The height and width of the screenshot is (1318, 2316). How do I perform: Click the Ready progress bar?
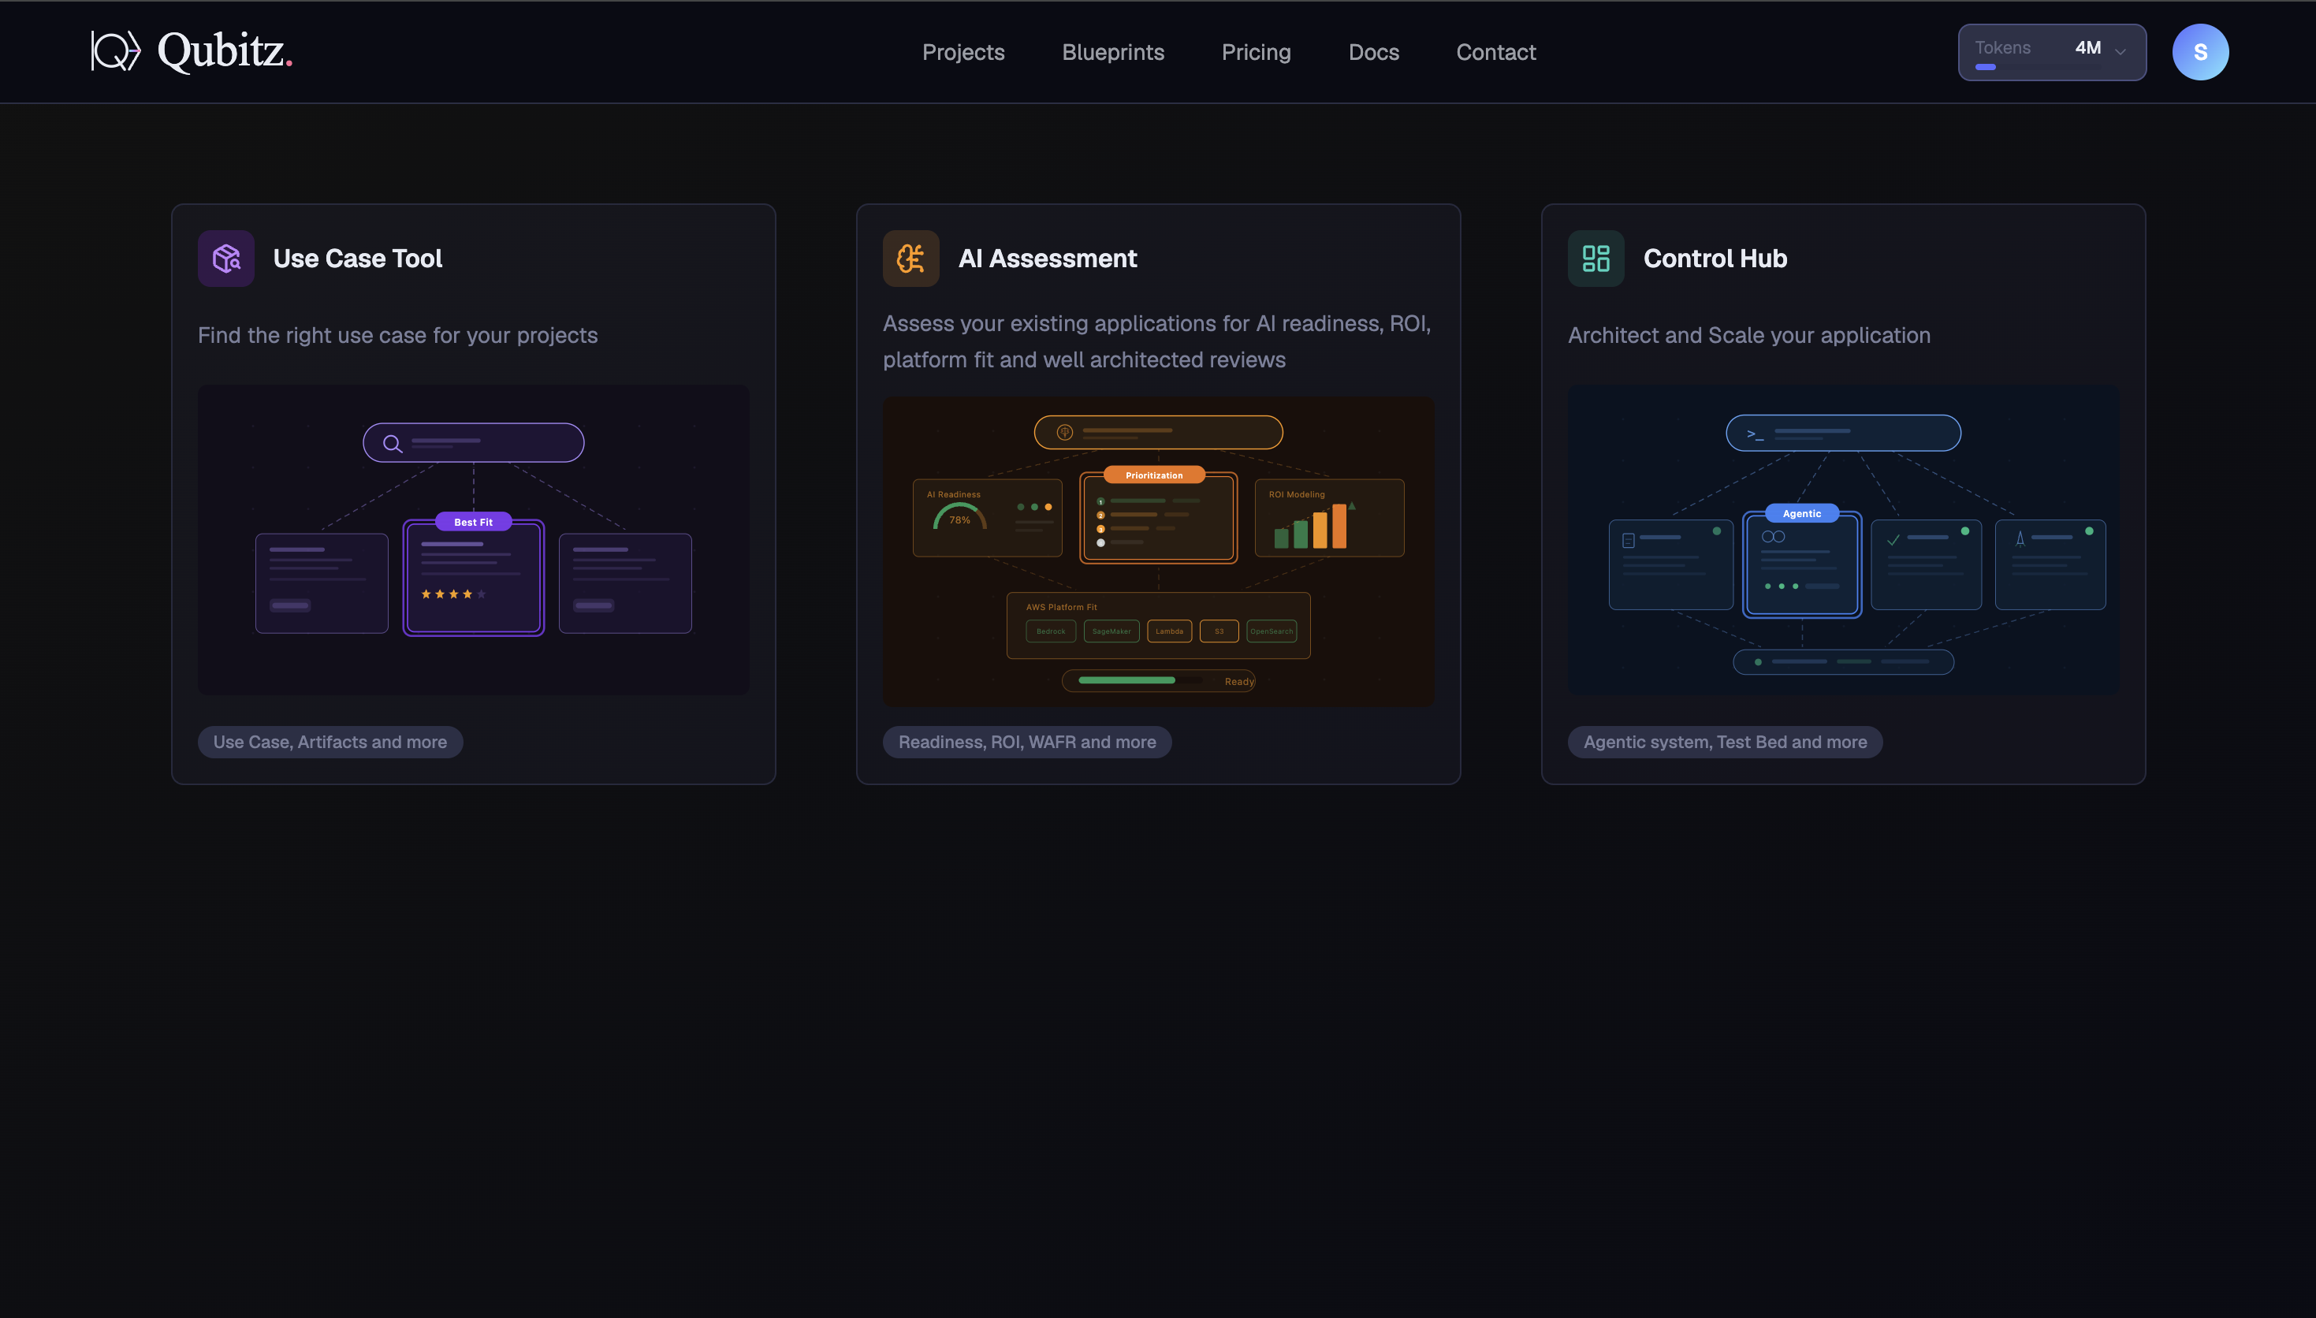pyautogui.click(x=1157, y=681)
